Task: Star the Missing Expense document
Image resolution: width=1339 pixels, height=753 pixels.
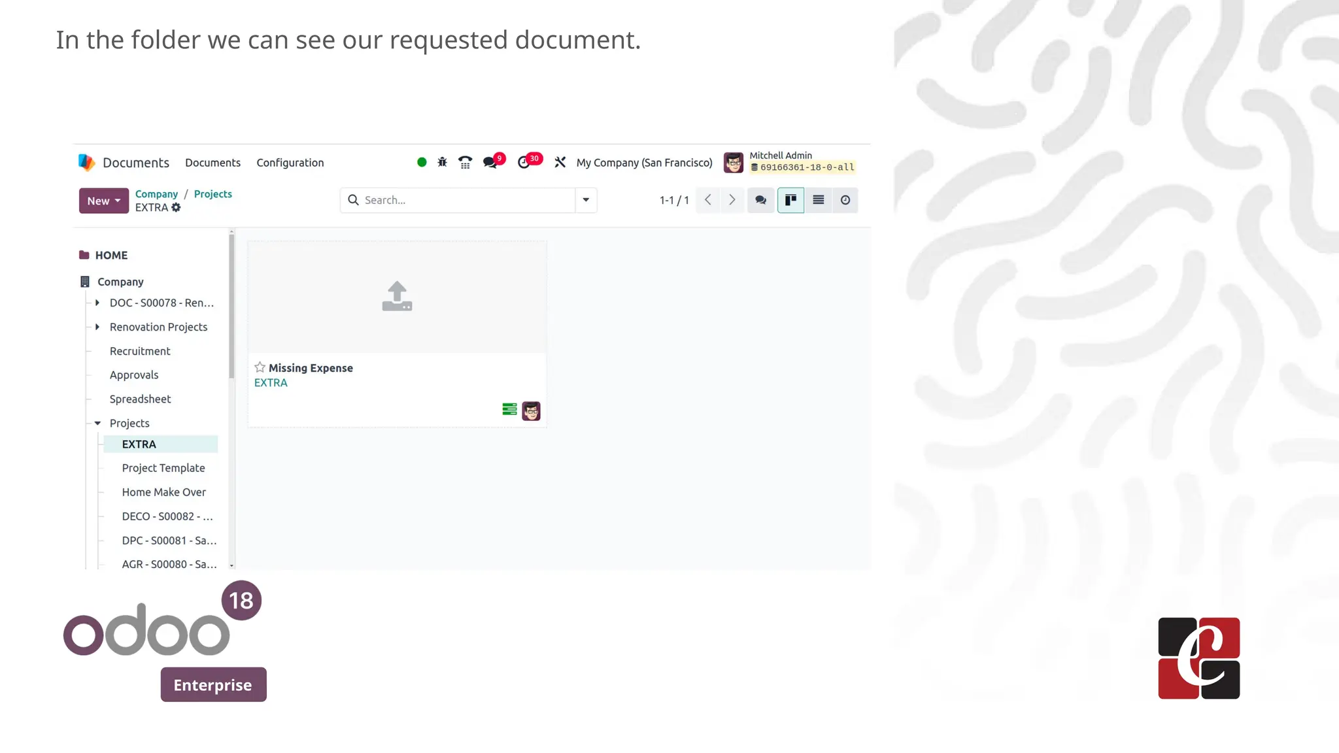Action: click(x=260, y=367)
